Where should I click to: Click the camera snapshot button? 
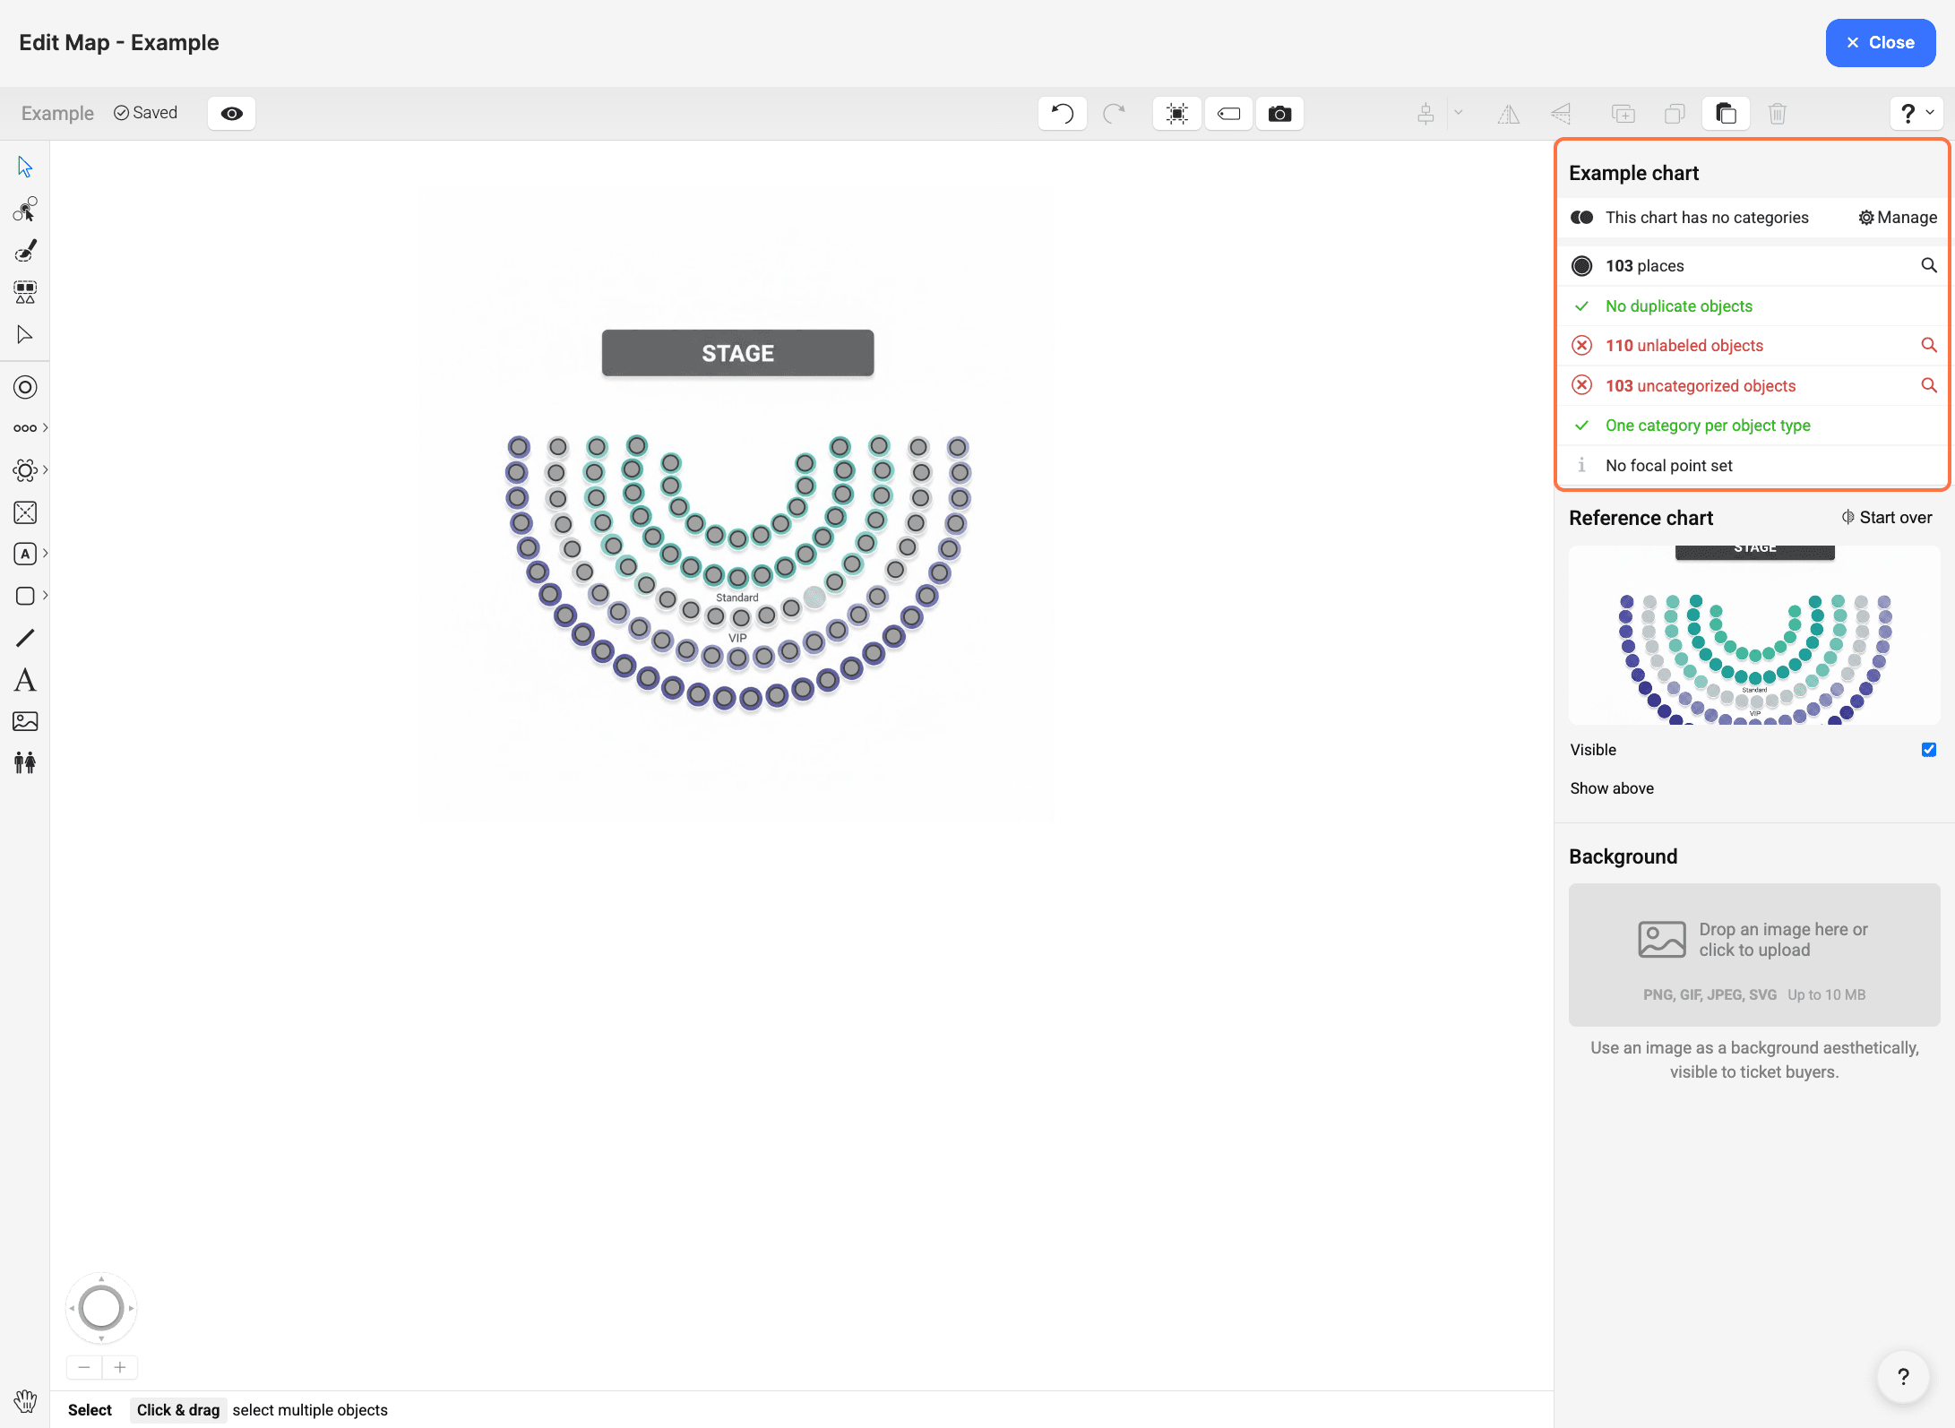pyautogui.click(x=1279, y=114)
